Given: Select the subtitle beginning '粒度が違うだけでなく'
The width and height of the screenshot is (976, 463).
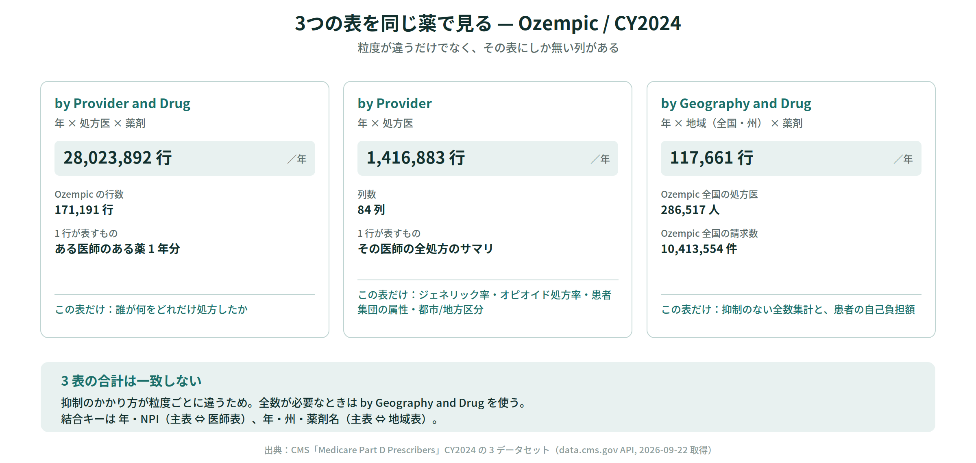Looking at the screenshot, I should click(x=488, y=48).
